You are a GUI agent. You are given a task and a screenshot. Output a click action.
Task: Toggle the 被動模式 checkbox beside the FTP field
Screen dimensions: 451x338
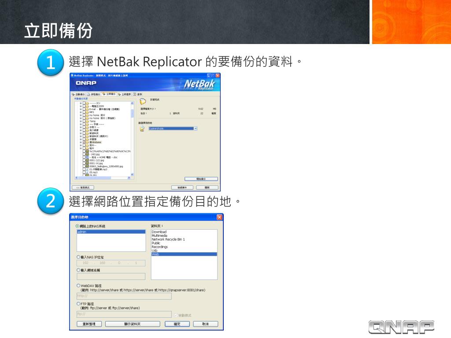(x=176, y=315)
